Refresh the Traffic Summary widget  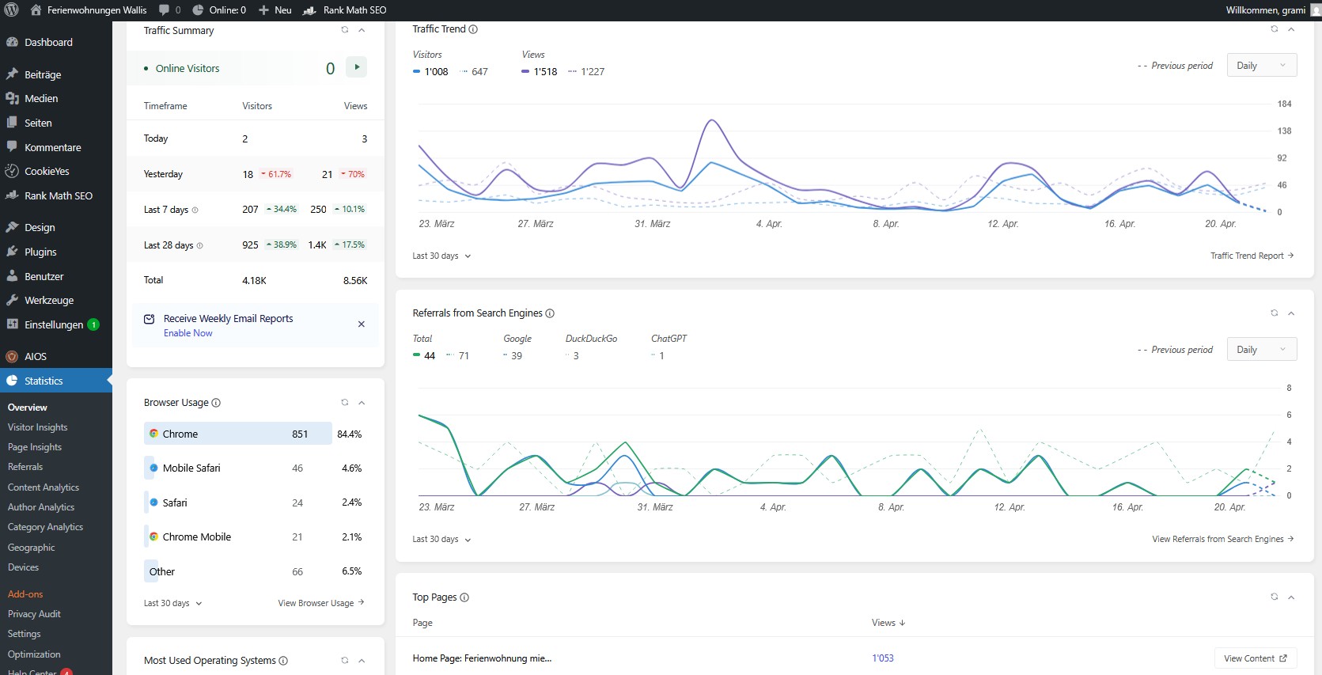click(x=344, y=30)
